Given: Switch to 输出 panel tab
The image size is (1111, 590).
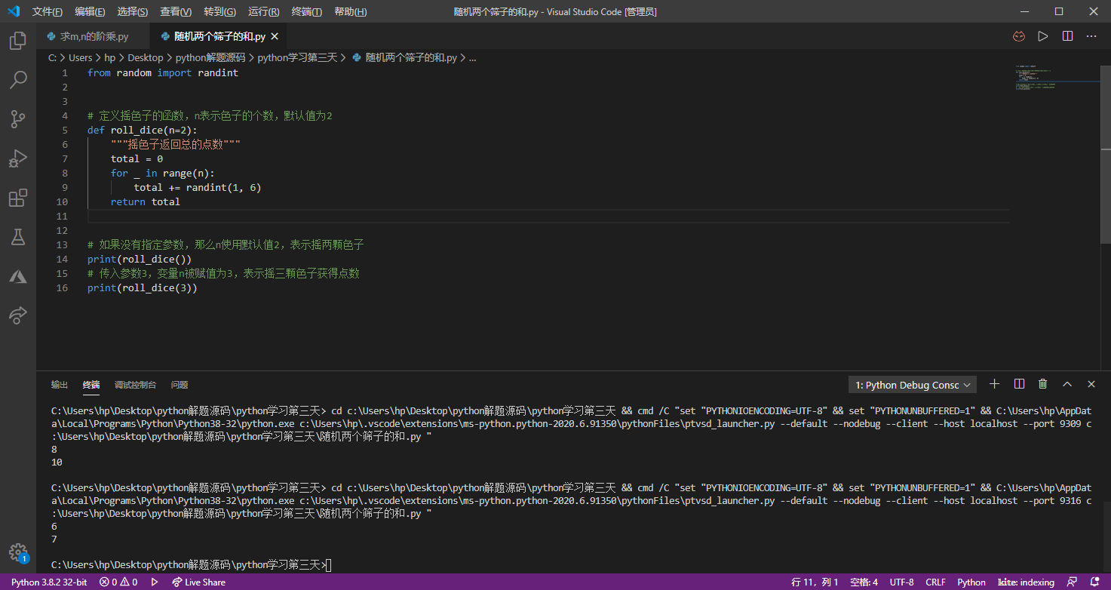Looking at the screenshot, I should [60, 385].
